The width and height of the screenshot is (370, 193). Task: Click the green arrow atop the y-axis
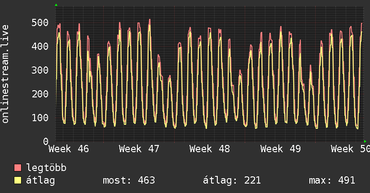tap(56, 5)
